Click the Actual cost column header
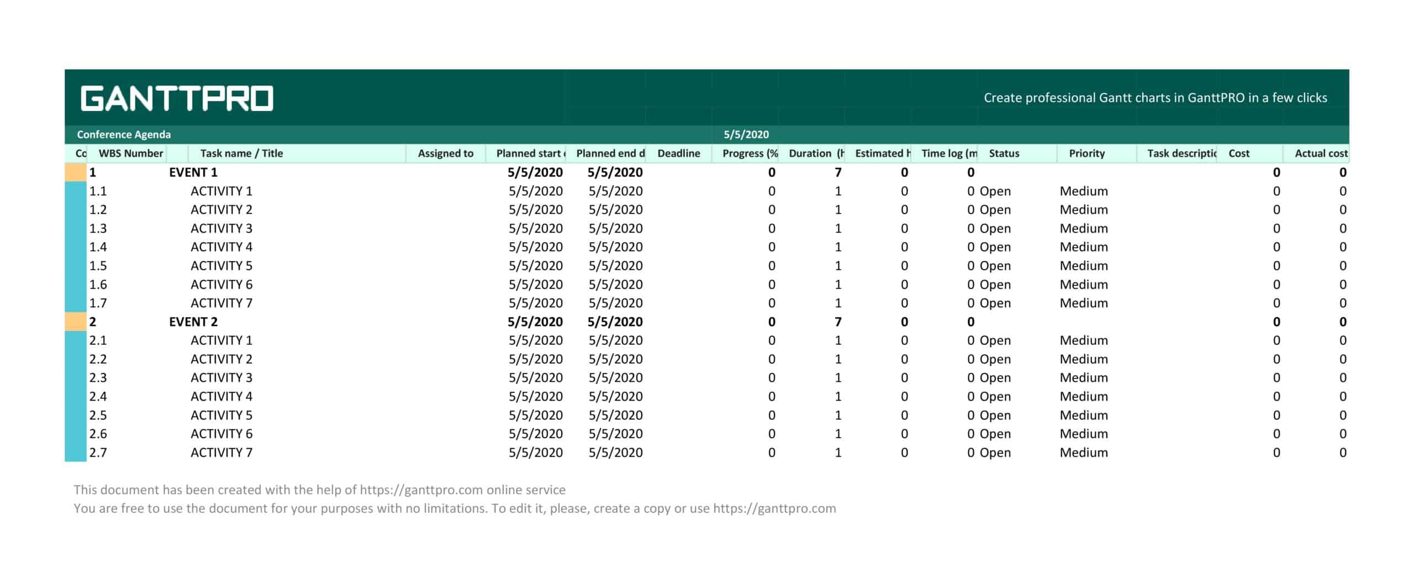Viewport: 1414px width, 587px height. (x=1321, y=154)
